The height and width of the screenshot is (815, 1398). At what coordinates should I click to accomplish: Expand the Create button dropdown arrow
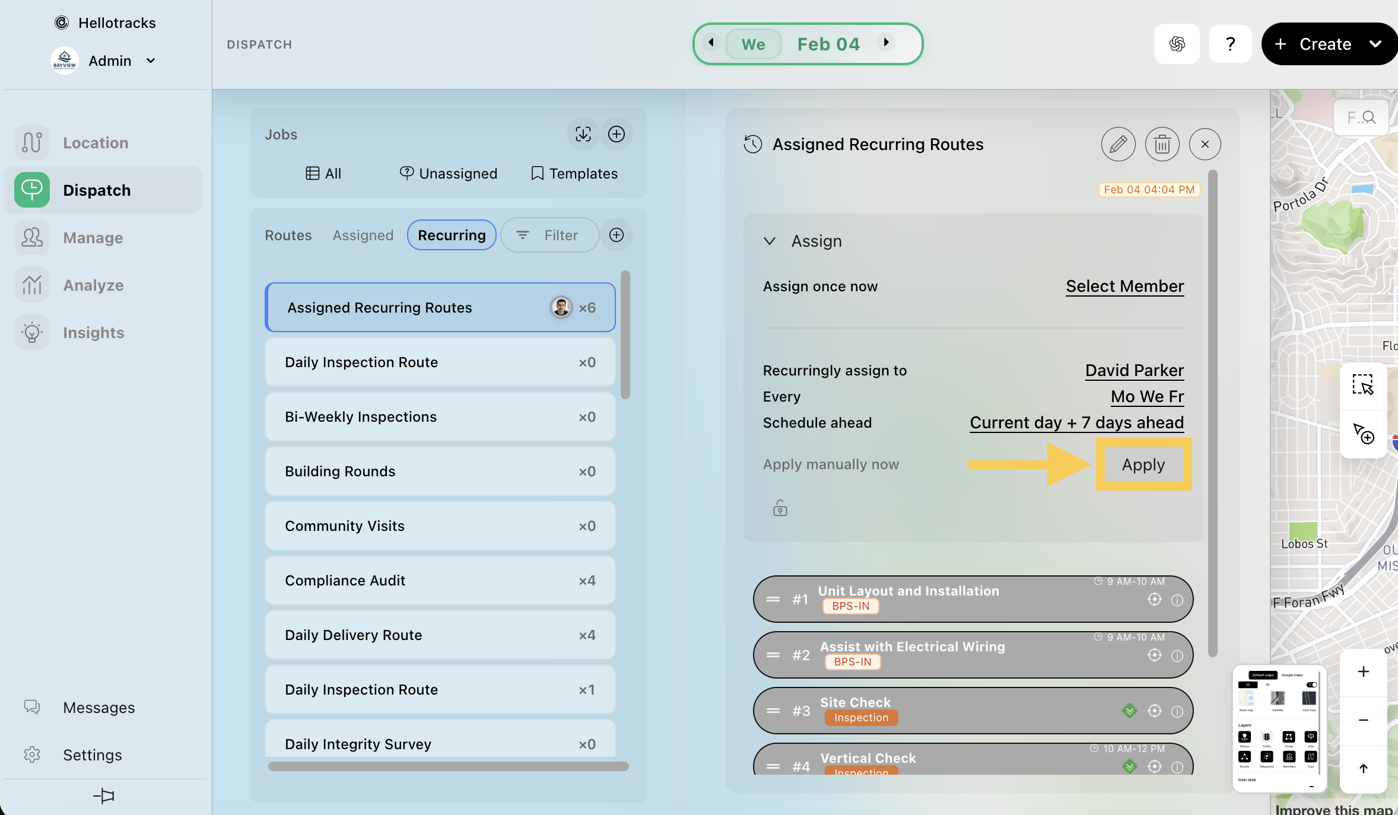pyautogui.click(x=1375, y=44)
